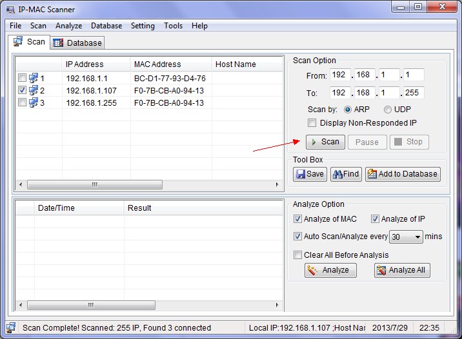Toggle Analyze of IP checkbox

click(375, 219)
